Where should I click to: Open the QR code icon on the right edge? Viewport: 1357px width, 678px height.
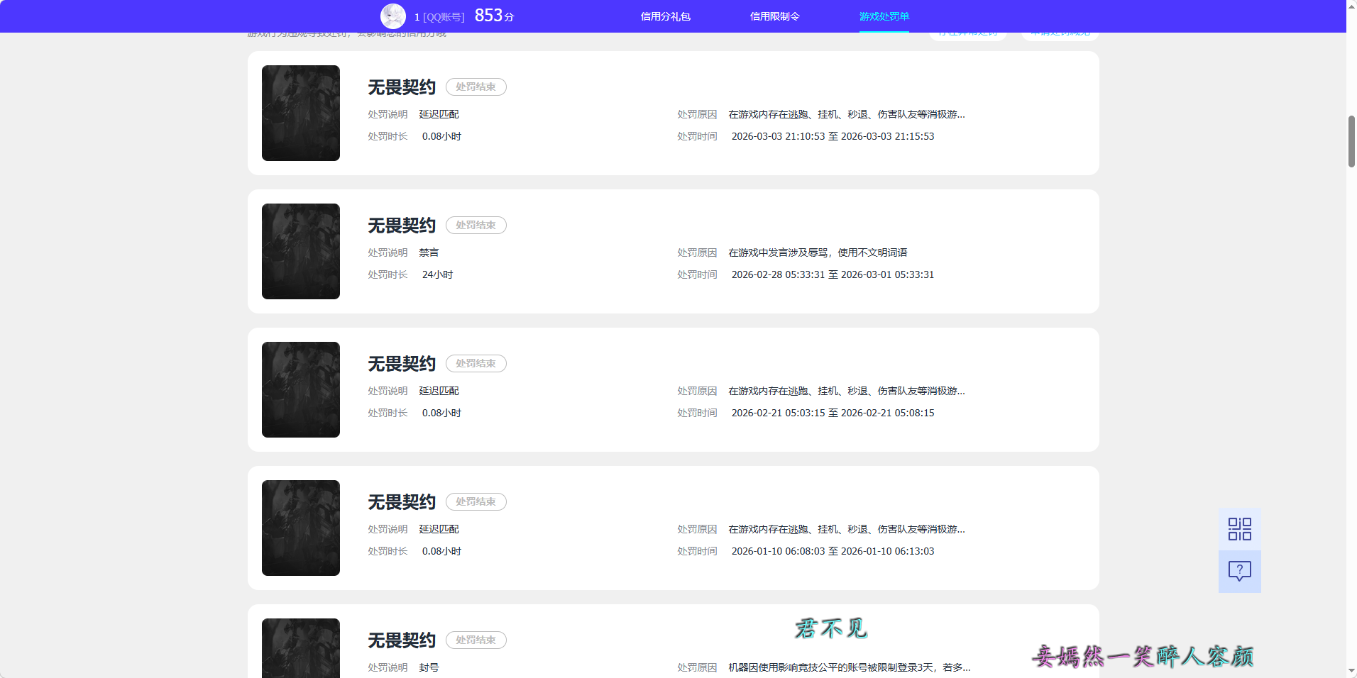[1239, 528]
